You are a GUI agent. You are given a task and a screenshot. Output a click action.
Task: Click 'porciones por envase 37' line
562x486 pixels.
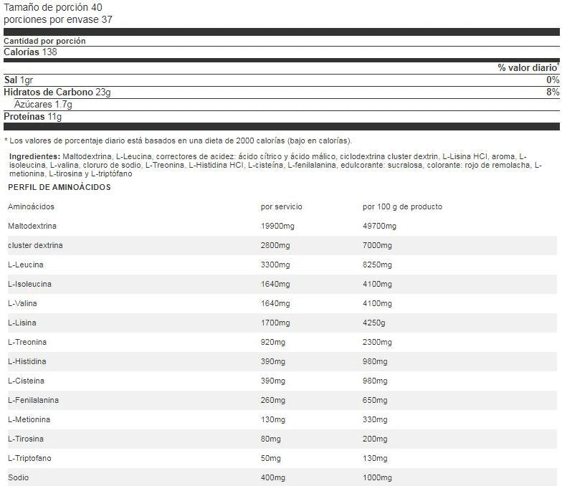pyautogui.click(x=57, y=19)
